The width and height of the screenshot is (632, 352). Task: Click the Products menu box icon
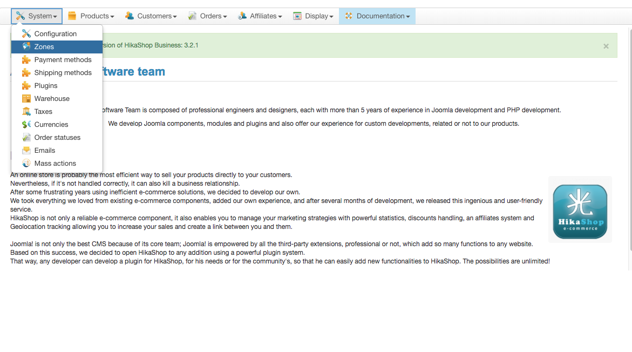[x=72, y=16]
